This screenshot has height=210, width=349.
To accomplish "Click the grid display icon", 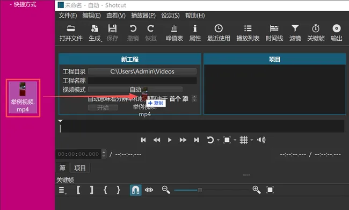I will (x=244, y=140).
